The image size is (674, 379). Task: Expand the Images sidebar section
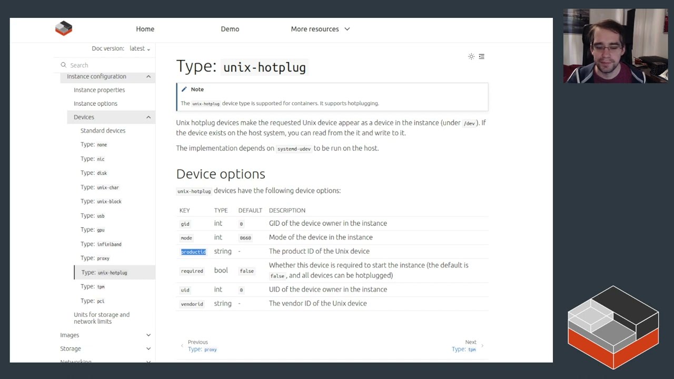148,335
